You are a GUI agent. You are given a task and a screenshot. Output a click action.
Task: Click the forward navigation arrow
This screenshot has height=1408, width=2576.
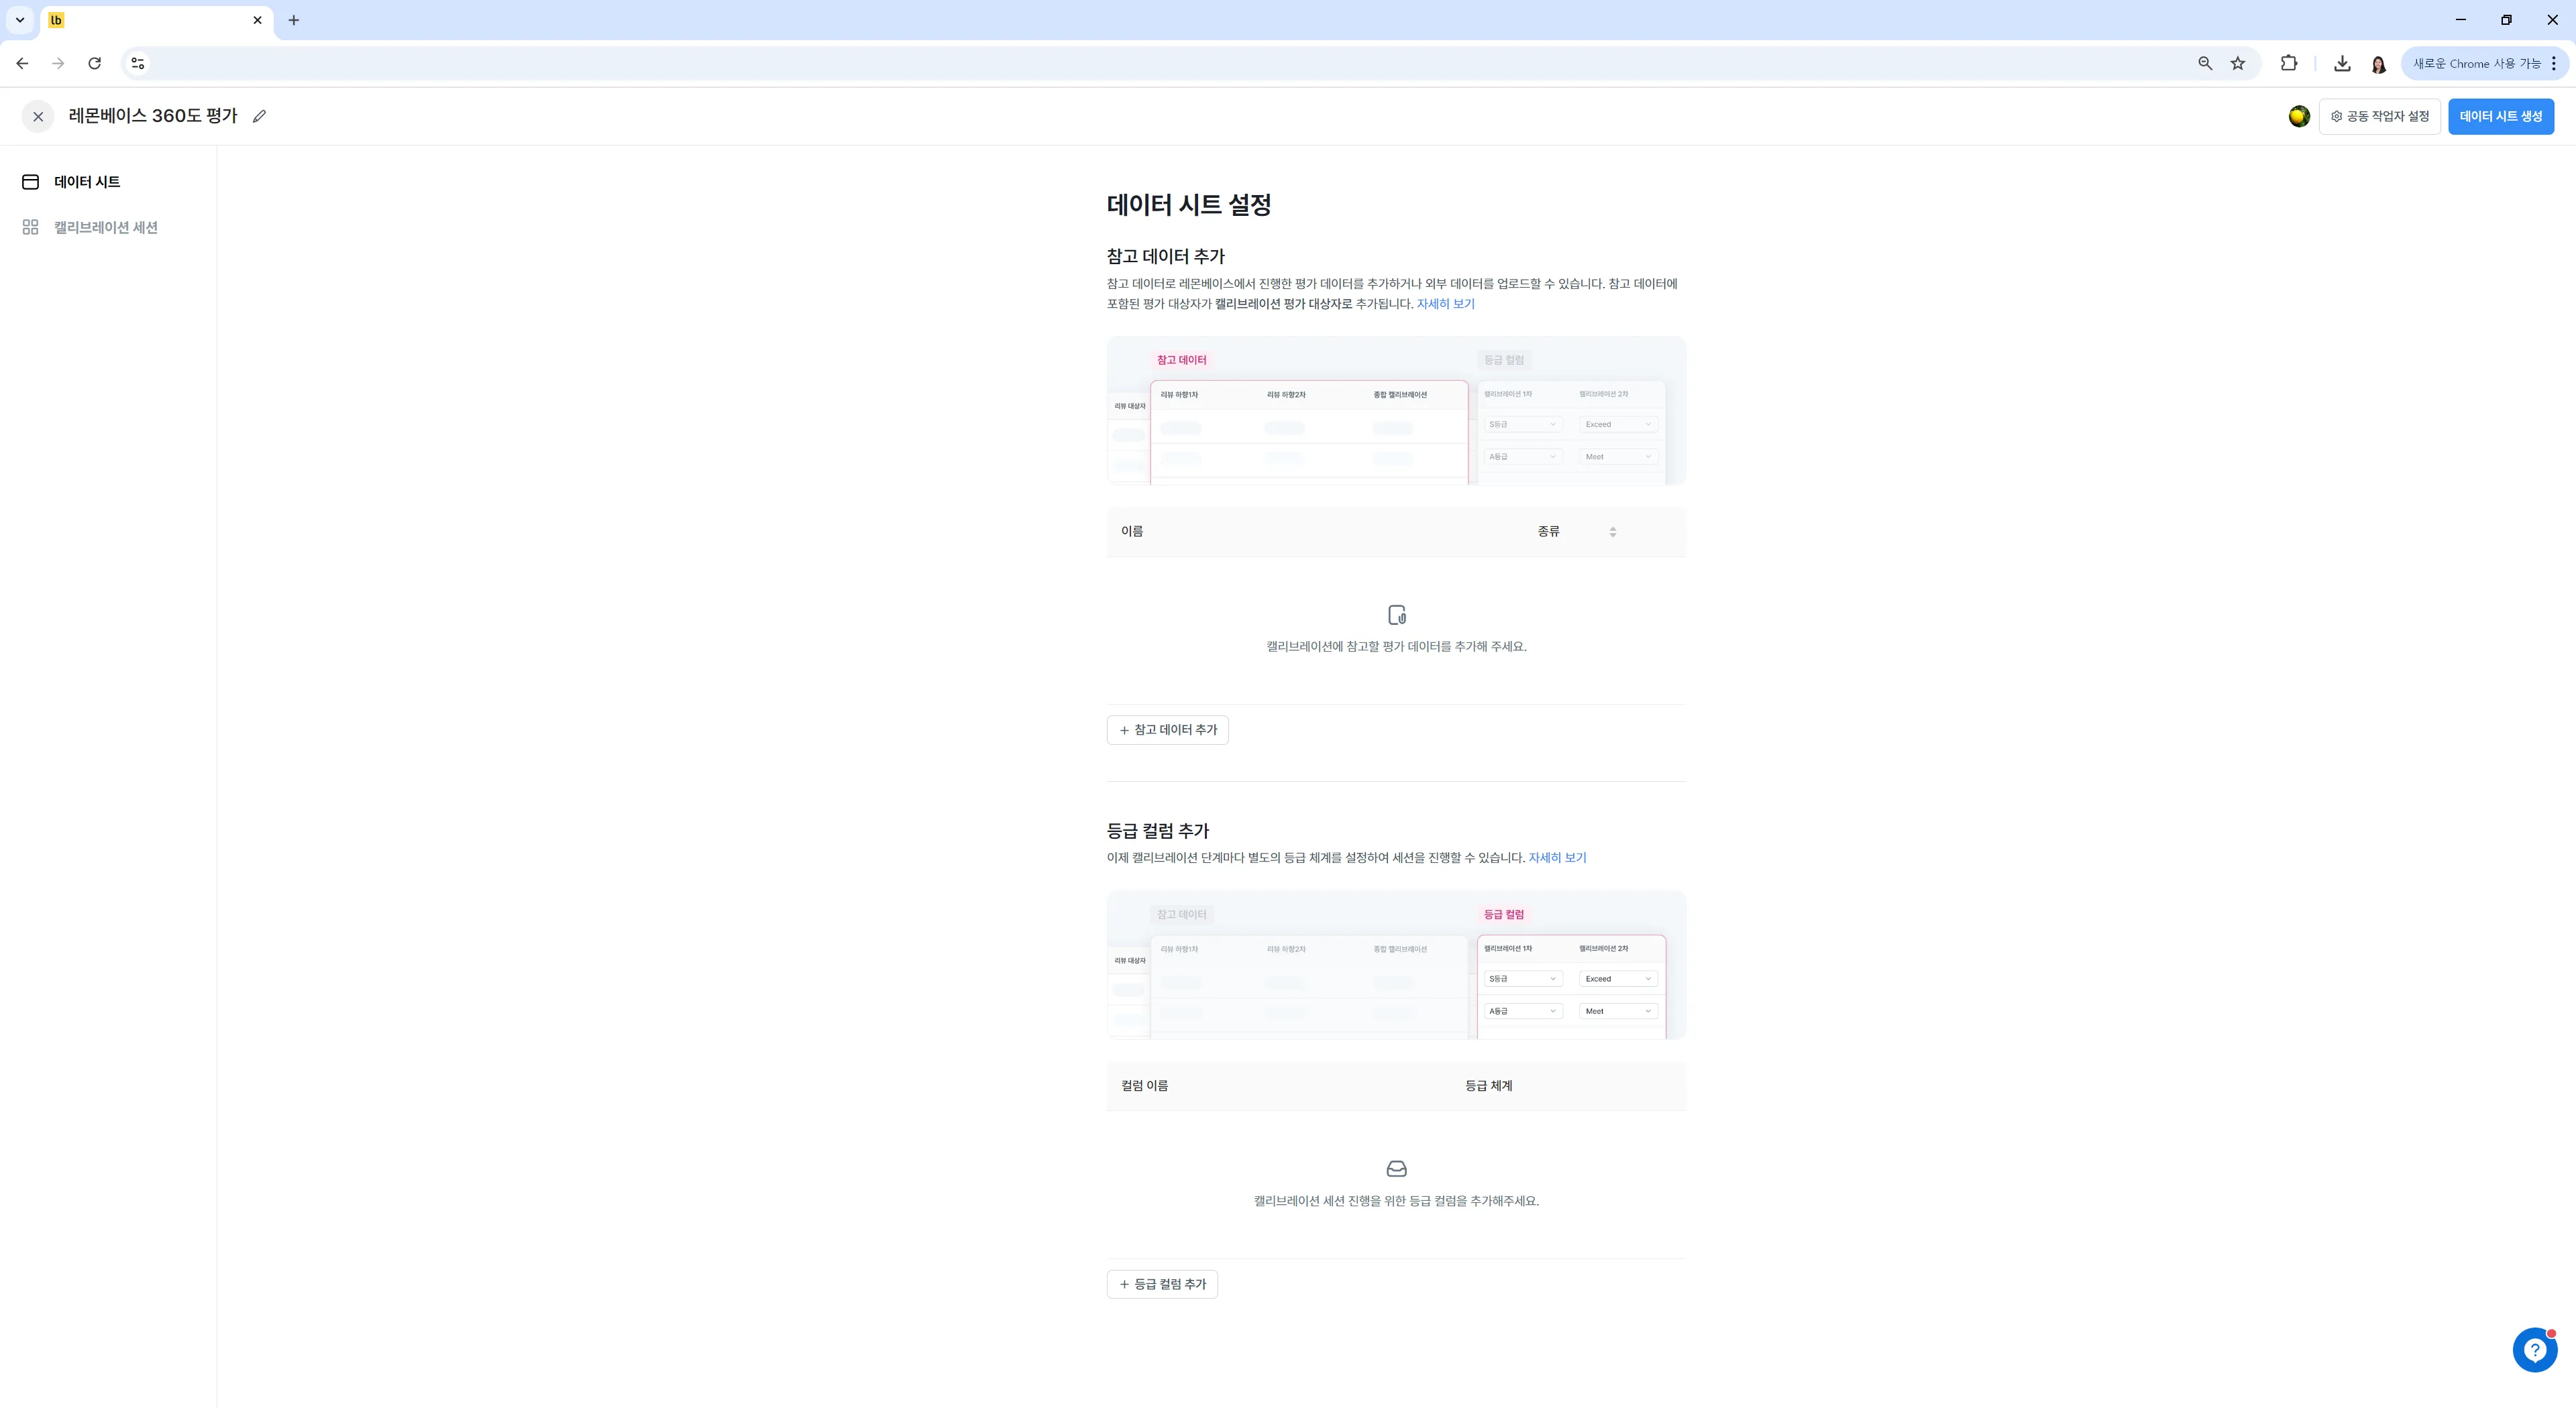[58, 63]
